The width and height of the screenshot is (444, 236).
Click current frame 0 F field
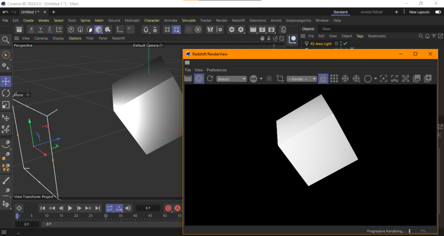pos(148,208)
